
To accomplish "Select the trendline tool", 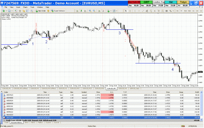I will pyautogui.click(x=143, y=11).
